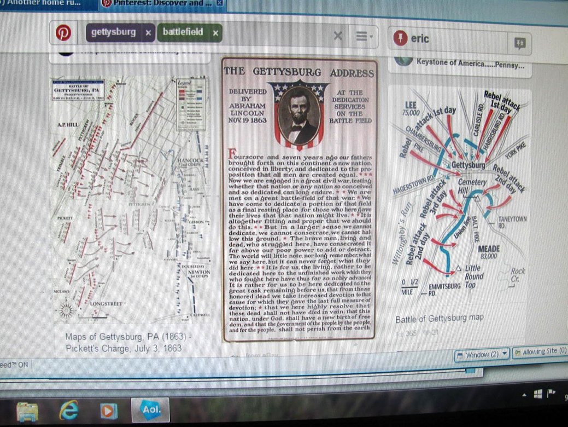Click the pin avatar icon next to eric

400,38
